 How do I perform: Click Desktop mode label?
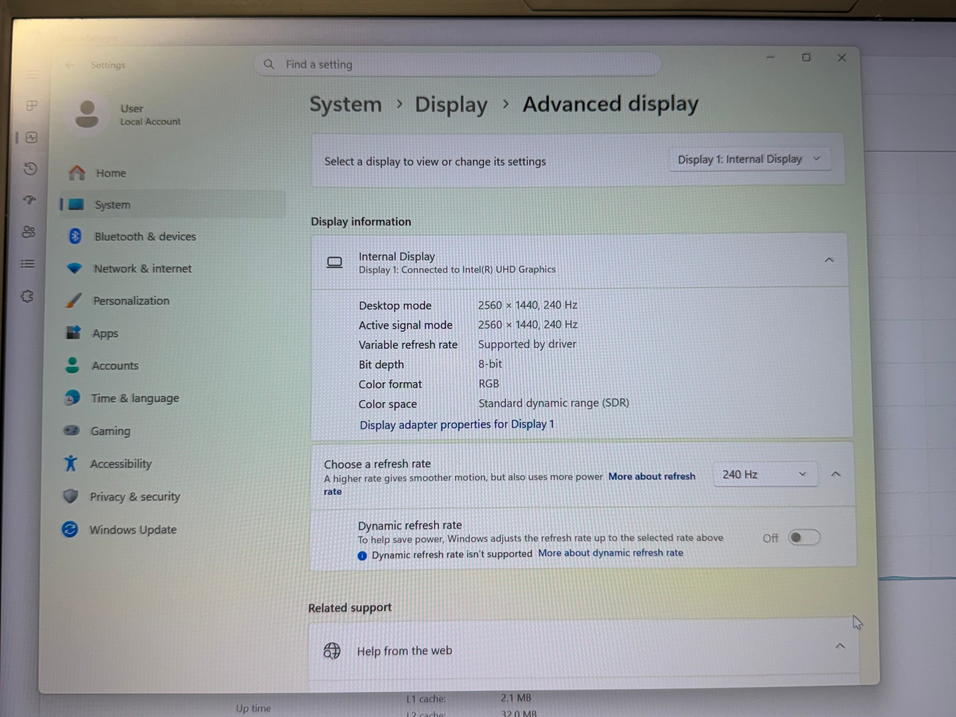tap(395, 305)
